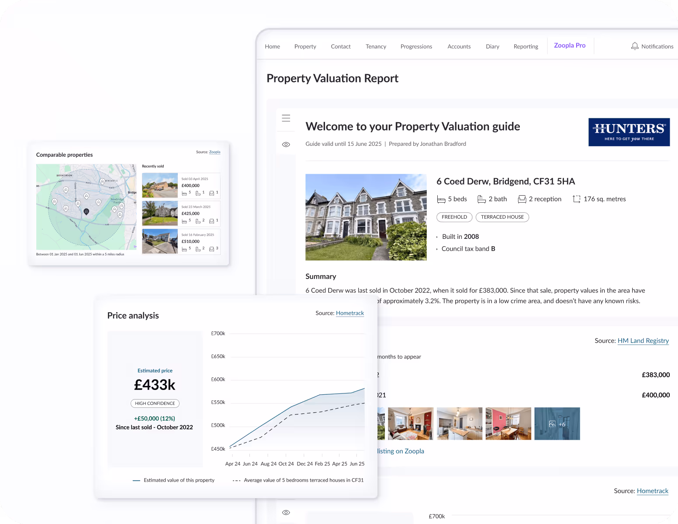Click the 'Estimated value of this property' legend
678x524 pixels.
173,480
